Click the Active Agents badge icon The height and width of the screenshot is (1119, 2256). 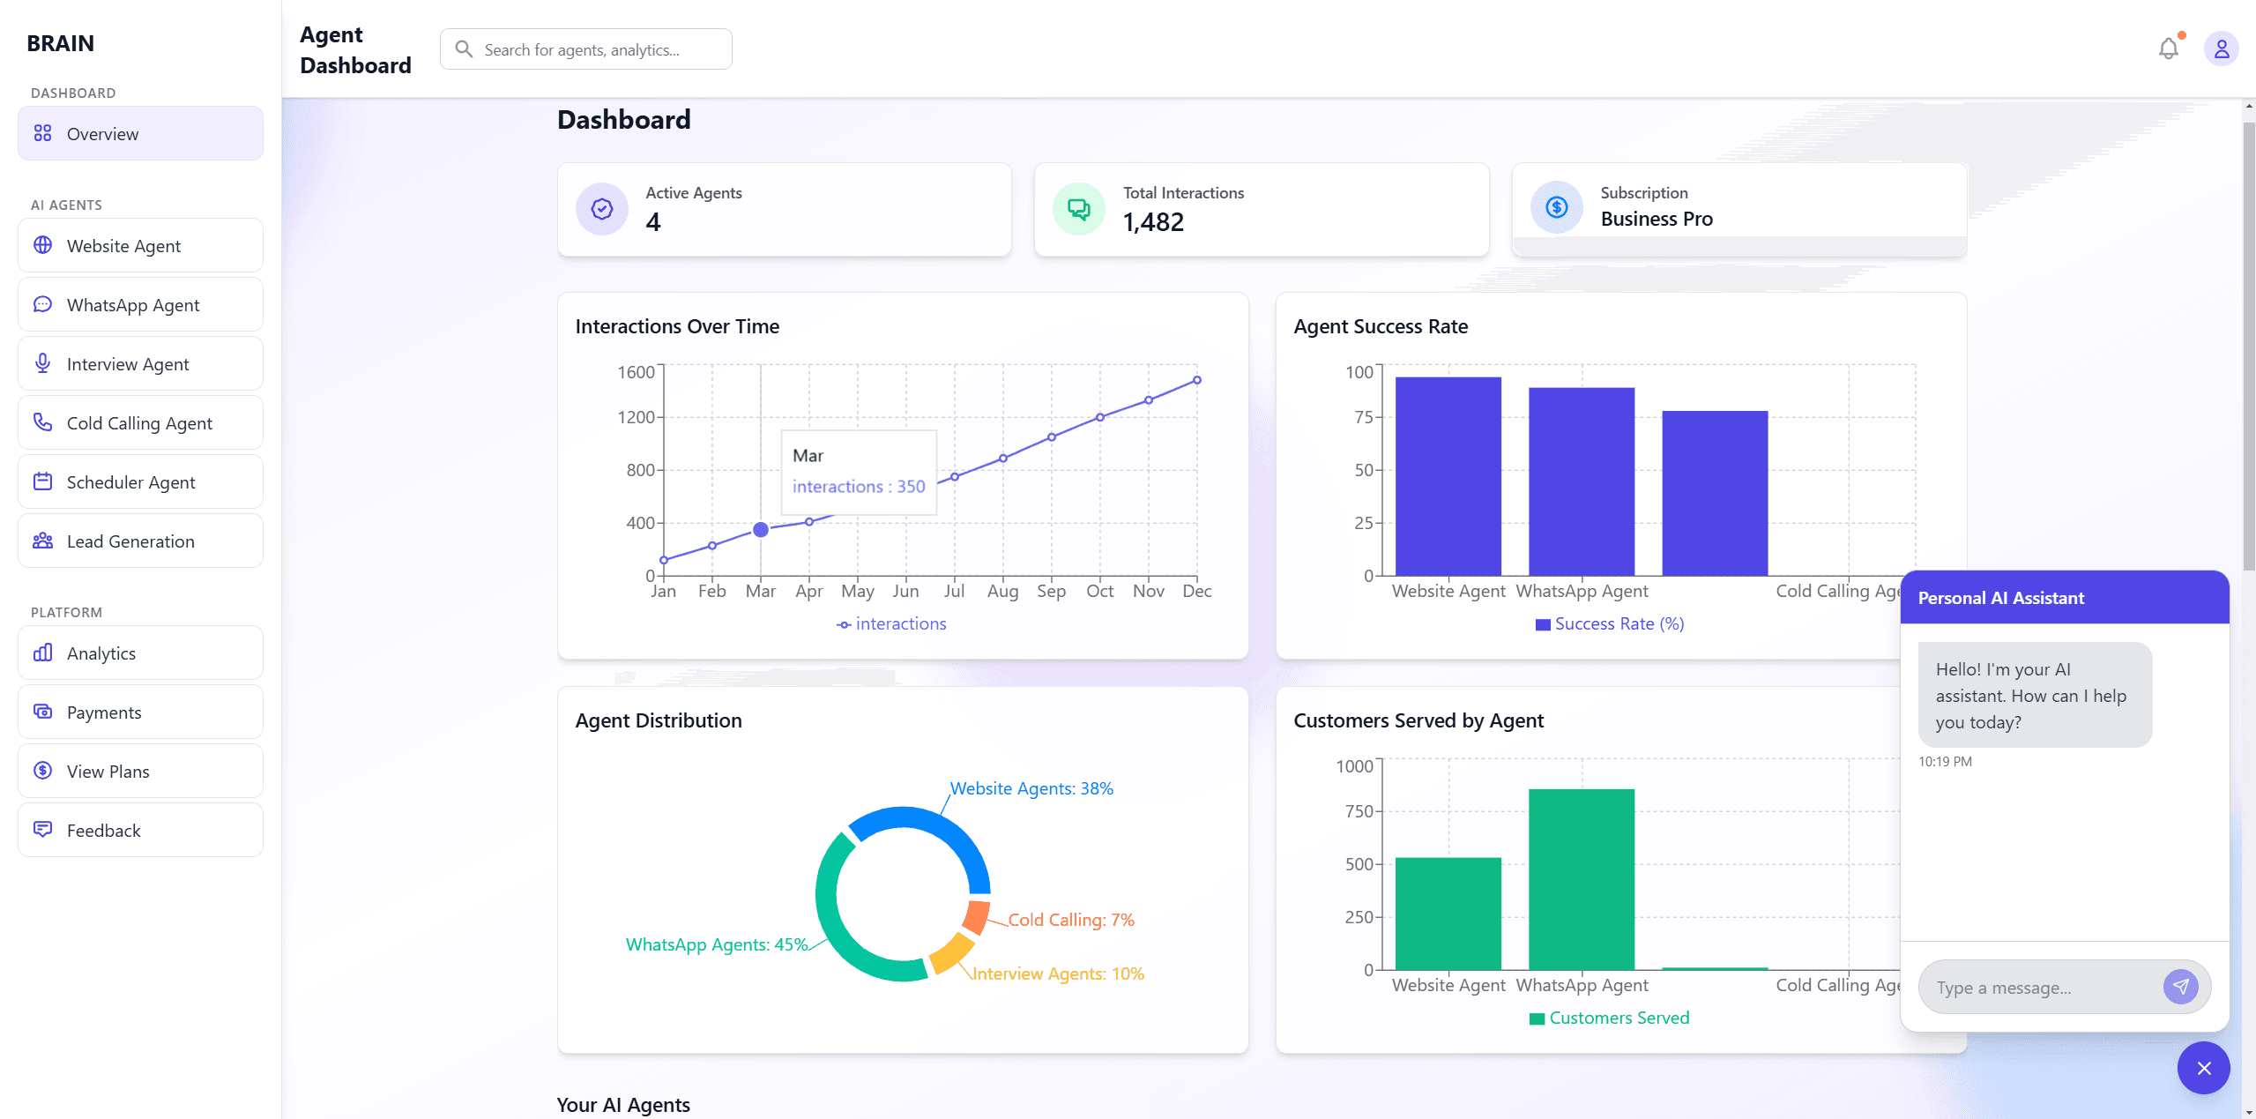pyautogui.click(x=602, y=209)
